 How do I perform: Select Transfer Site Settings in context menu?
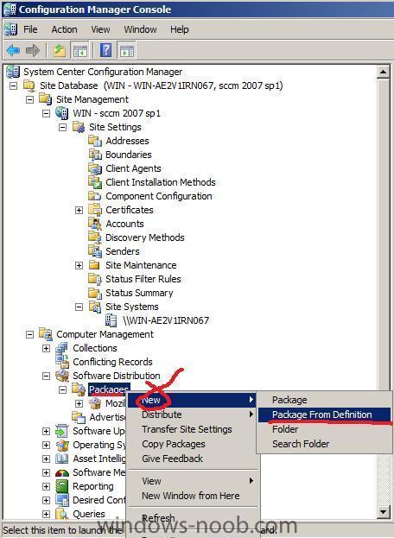tap(192, 429)
